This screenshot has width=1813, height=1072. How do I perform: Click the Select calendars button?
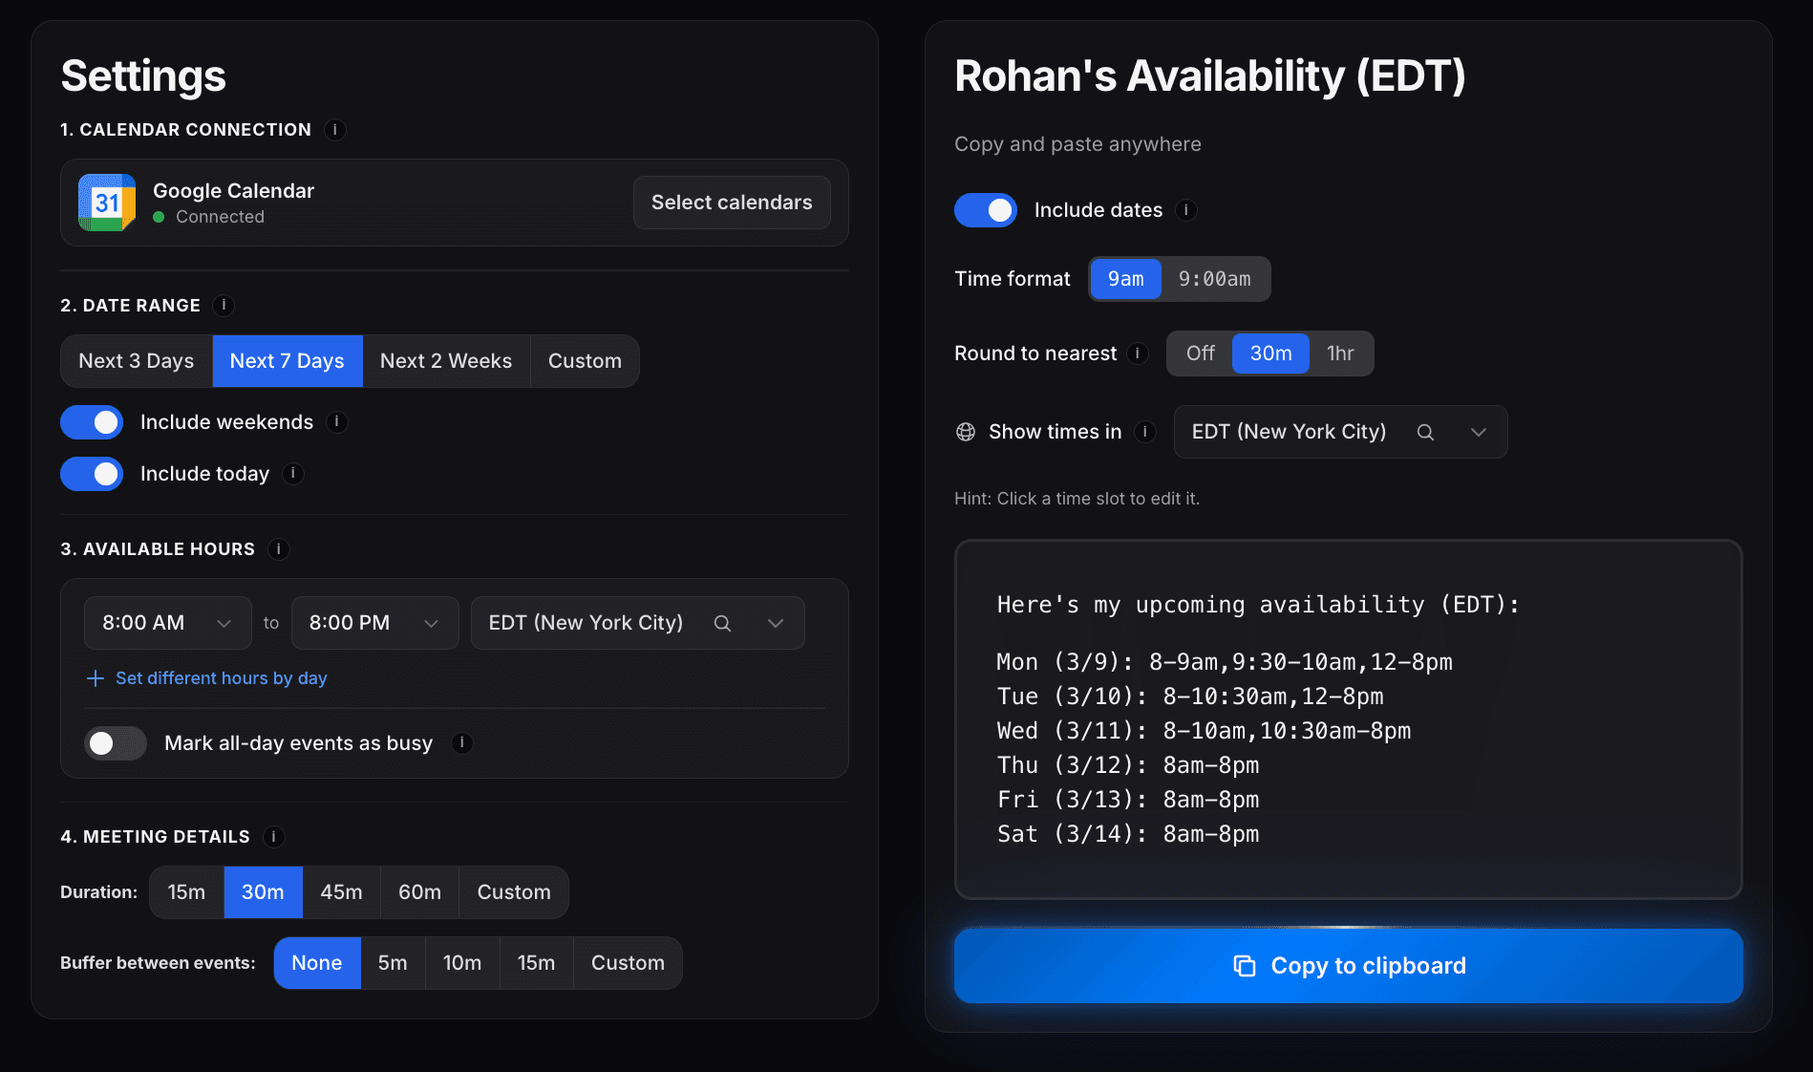[731, 203]
